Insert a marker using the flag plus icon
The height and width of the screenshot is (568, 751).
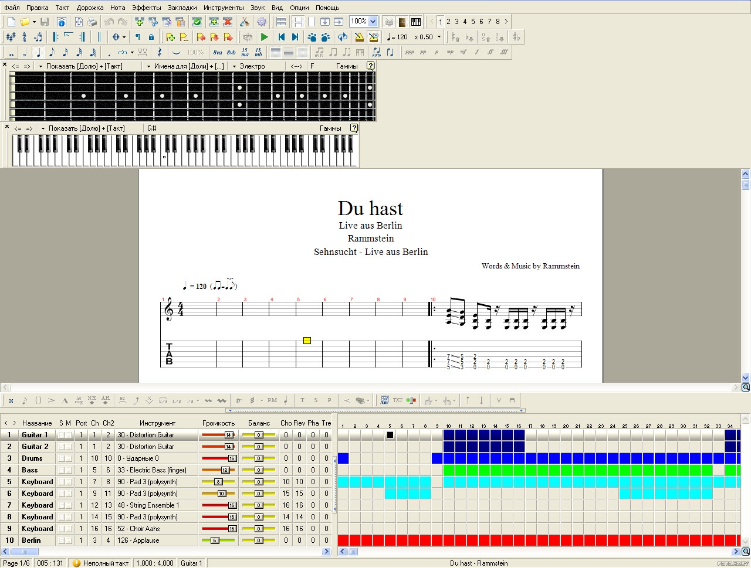pyautogui.click(x=170, y=37)
